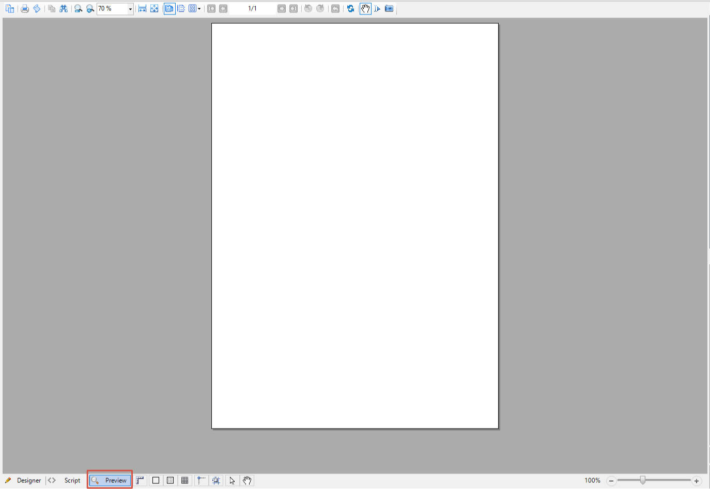The width and height of the screenshot is (710, 489).
Task: Click the page number field showing 1/1
Action: 252,9
